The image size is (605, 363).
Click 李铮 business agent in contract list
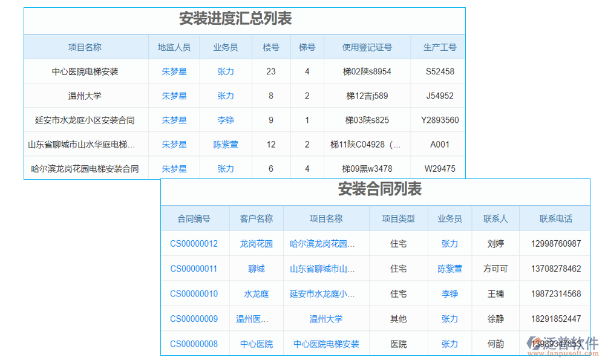[450, 293]
